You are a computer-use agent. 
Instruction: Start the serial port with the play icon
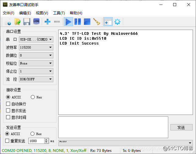pyautogui.click(x=68, y=22)
